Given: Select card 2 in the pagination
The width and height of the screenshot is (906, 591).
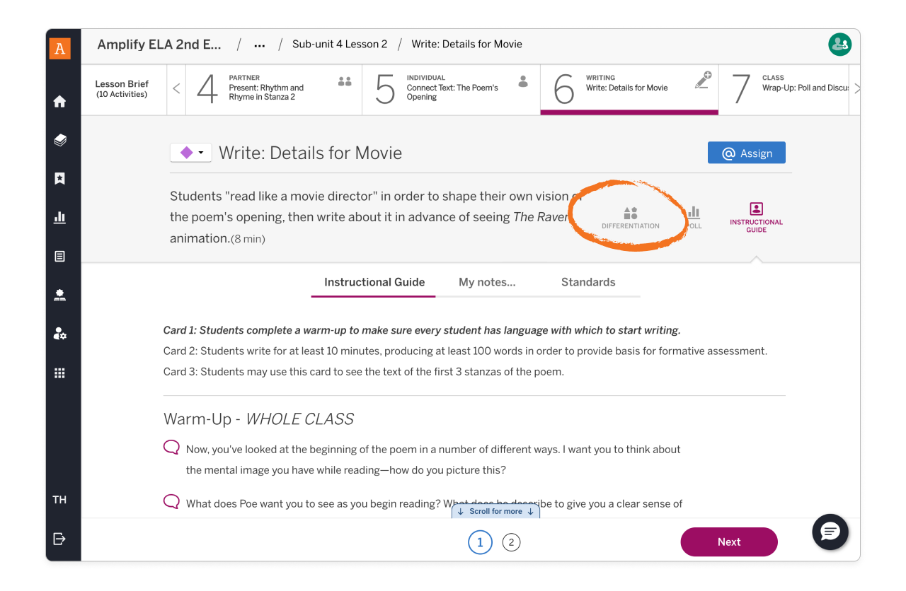Looking at the screenshot, I should (511, 542).
